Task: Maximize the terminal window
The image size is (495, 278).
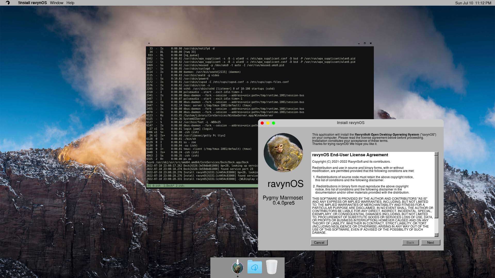Action: [x=365, y=43]
